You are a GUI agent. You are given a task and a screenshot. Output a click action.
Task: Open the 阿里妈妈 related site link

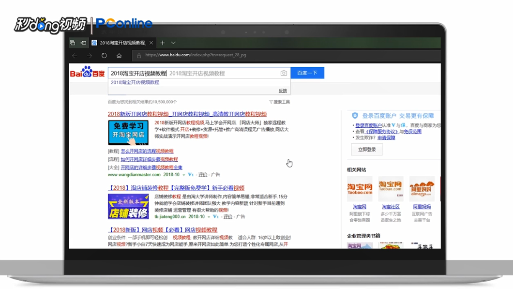[x=422, y=207]
